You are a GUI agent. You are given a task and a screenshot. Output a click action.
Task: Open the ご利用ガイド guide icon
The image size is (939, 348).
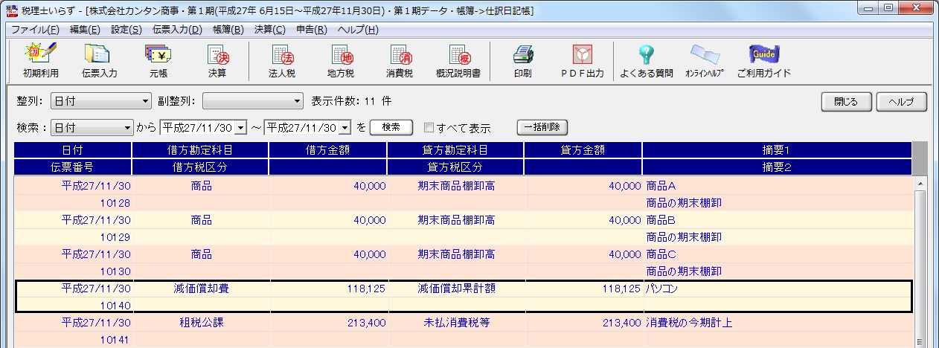[763, 60]
